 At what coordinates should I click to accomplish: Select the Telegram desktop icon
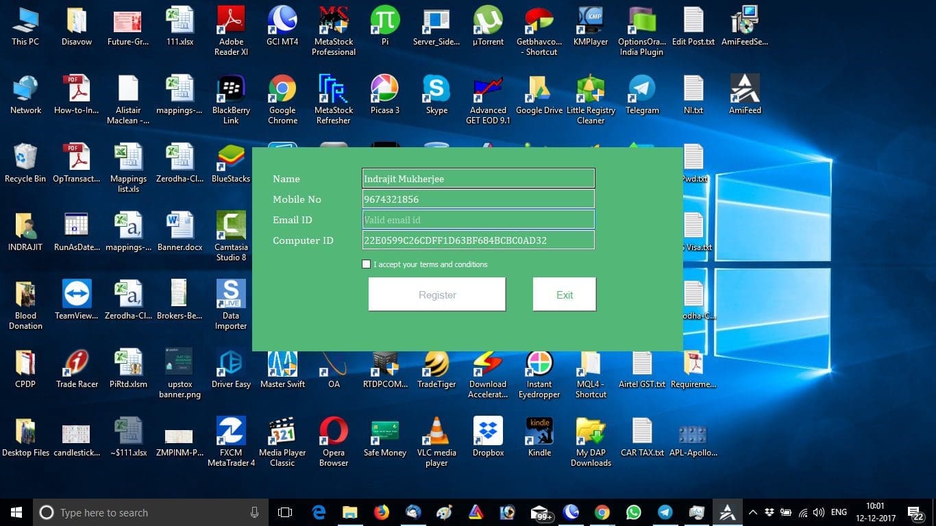(642, 95)
